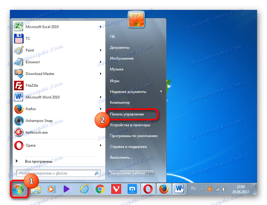Launch Maxthon browser from taskbar
The image size is (267, 205).
coord(132,189)
